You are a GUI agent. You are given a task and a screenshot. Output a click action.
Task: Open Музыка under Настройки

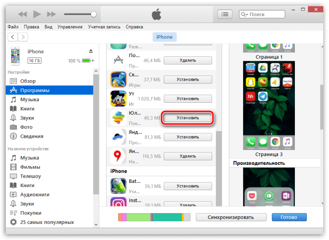pyautogui.click(x=49, y=99)
